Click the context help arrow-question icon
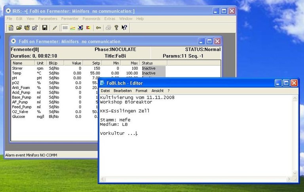This screenshot has width=304, height=192. 124,28
